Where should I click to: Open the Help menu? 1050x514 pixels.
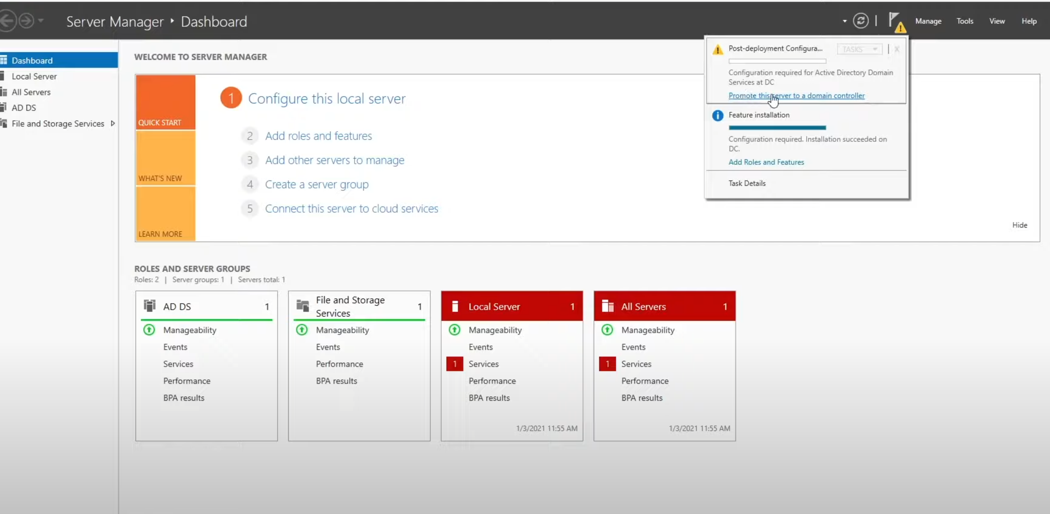tap(1029, 21)
